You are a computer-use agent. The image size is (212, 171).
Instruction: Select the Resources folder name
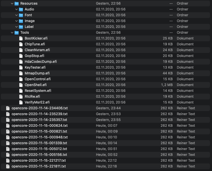[x=29, y=3]
